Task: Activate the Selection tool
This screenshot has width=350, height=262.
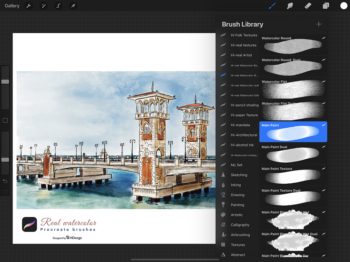Action: 58,6
